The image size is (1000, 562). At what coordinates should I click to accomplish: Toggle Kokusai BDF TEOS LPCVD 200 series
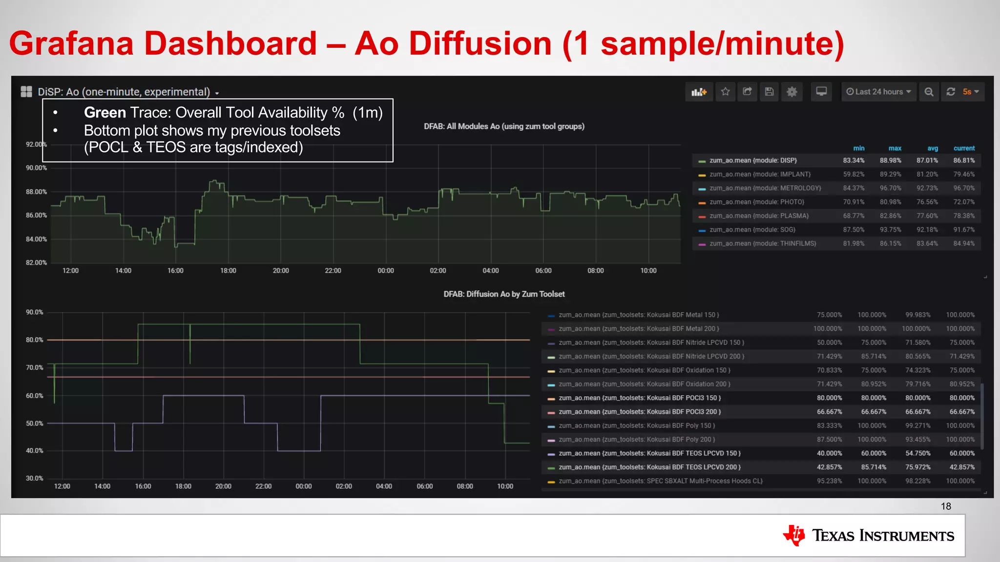pyautogui.click(x=649, y=467)
